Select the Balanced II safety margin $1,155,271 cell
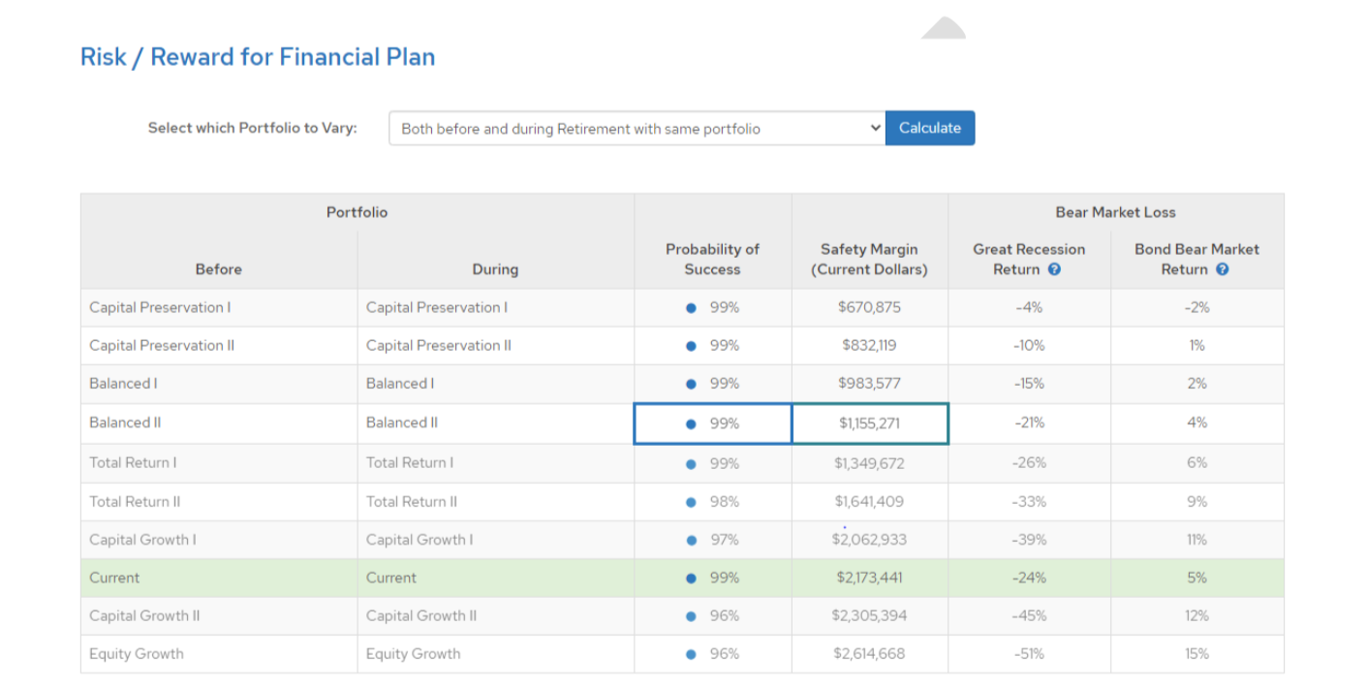1367x688 pixels. 869,423
